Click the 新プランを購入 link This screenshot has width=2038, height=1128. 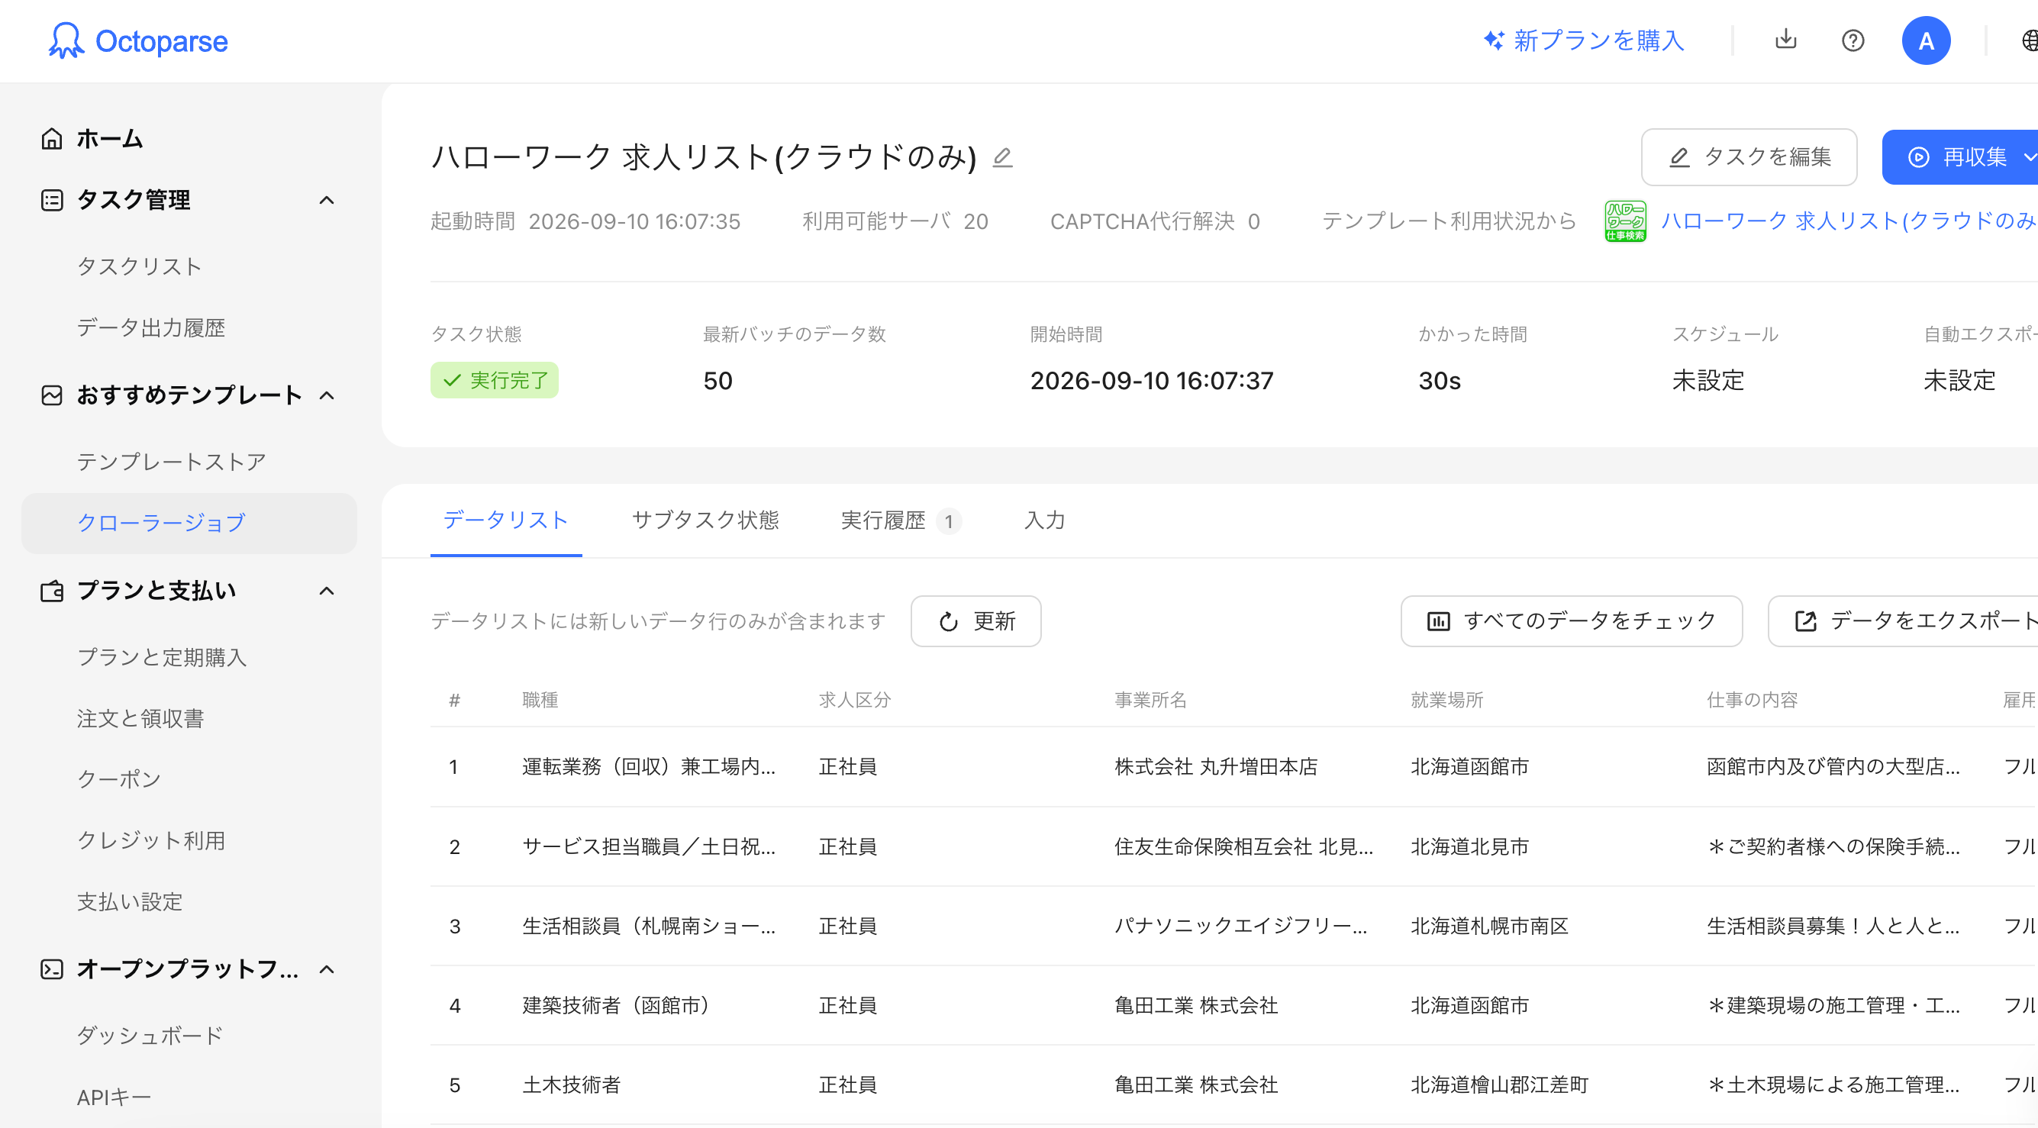pos(1584,40)
